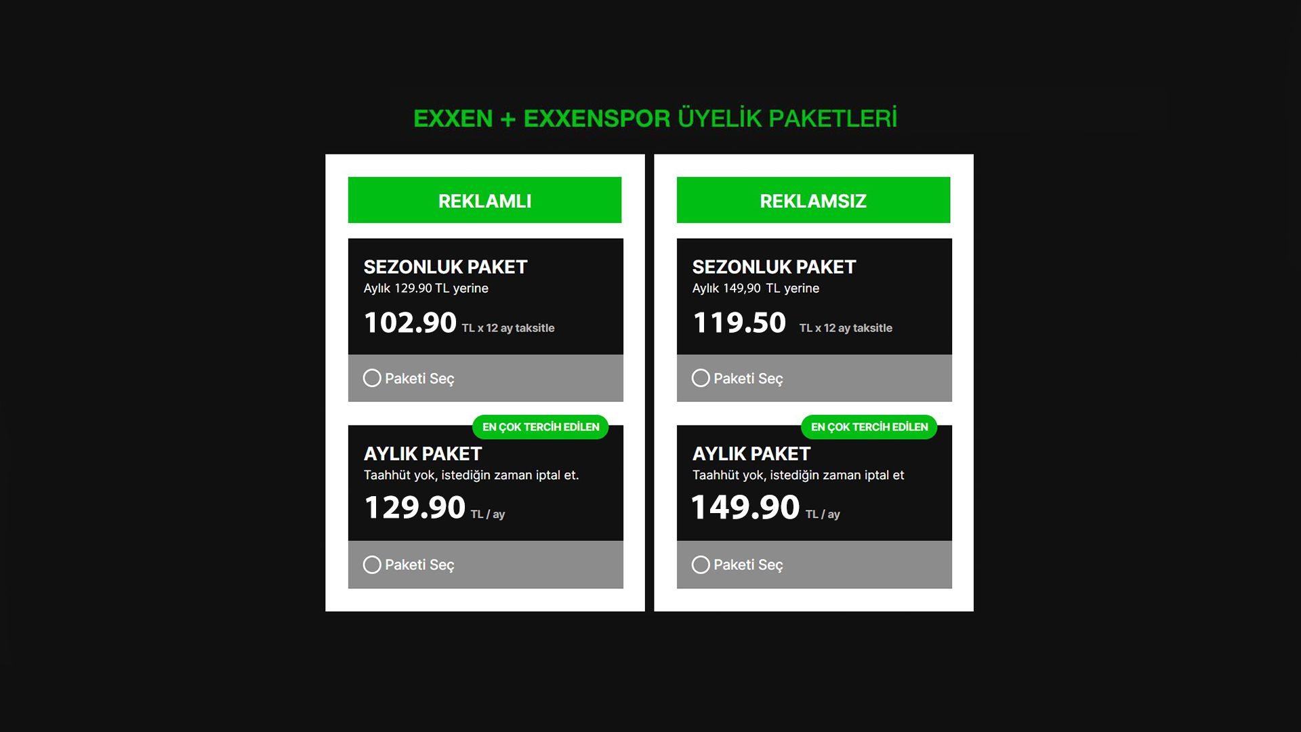Screen dimensions: 1301x732
Task: Click the Reklamlı Sezonluk Paket title
Action: coord(445,267)
